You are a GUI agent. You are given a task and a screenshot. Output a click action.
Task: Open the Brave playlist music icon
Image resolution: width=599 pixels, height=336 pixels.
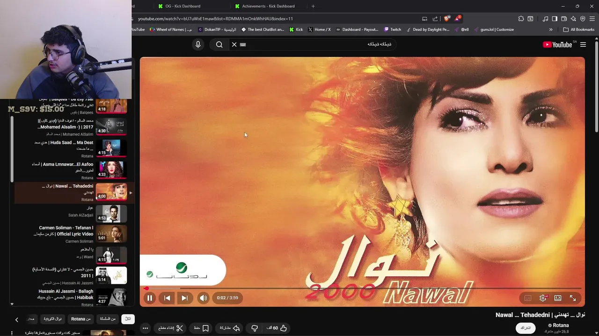click(545, 19)
